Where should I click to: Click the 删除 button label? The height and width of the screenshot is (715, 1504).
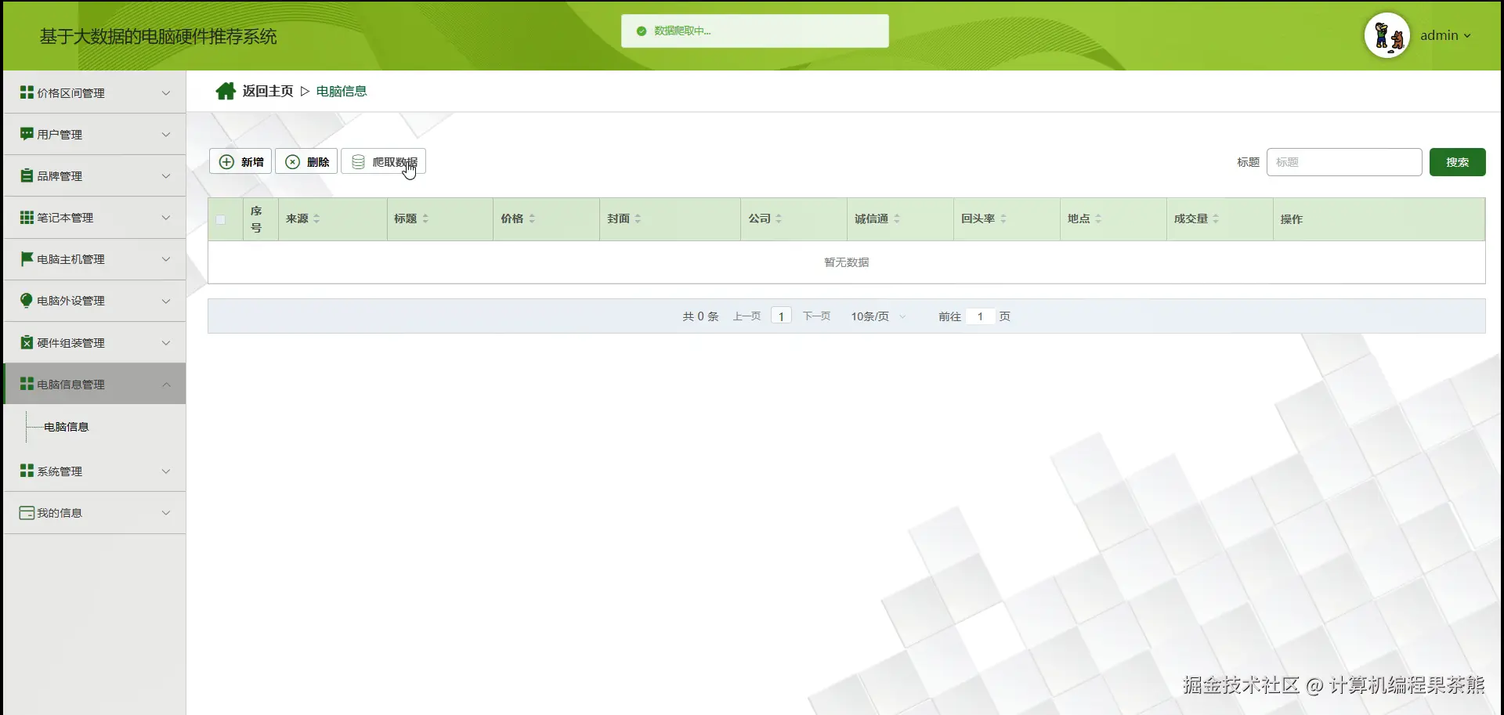(x=318, y=162)
